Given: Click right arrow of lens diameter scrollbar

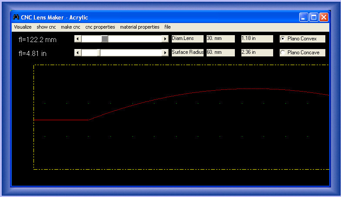Looking at the screenshot, I should (165, 39).
